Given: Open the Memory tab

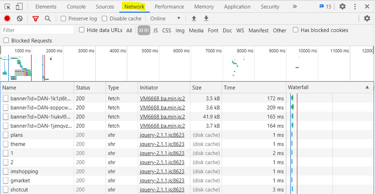Looking at the screenshot, I should click(204, 7).
